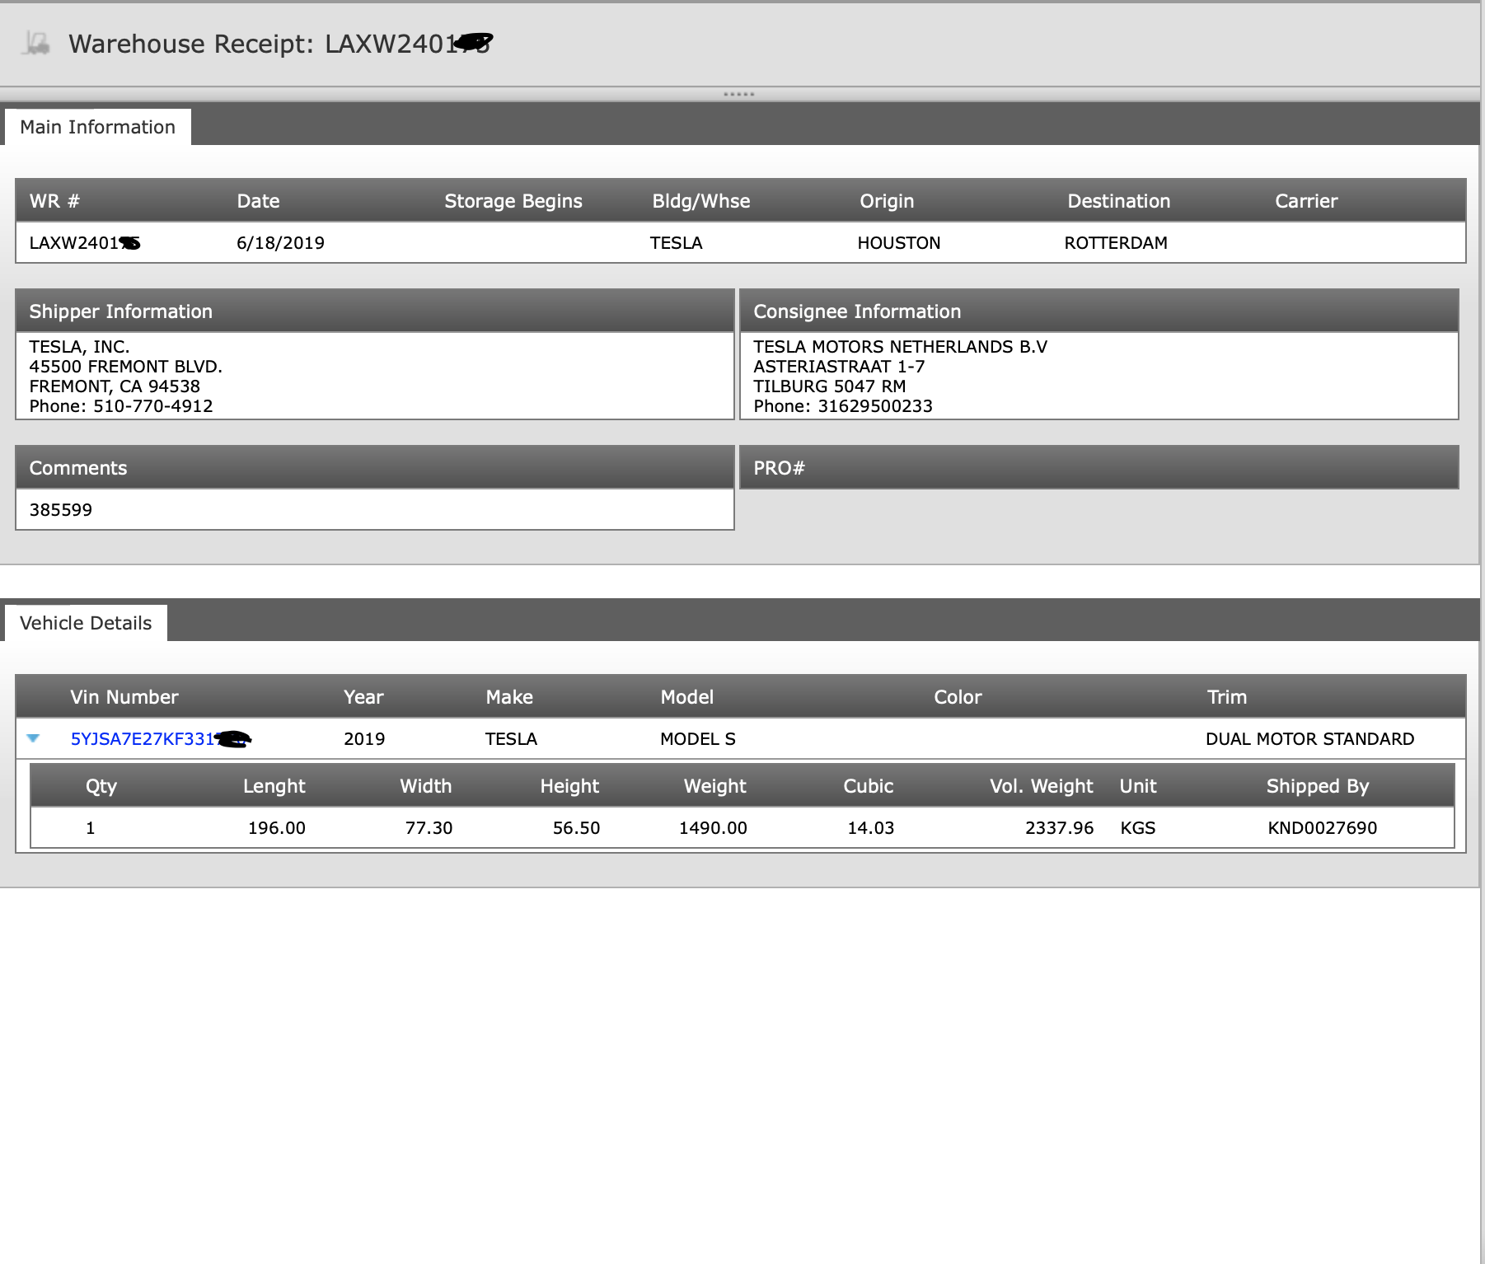Select the DUAL MOTOR STANDARD trim cell
This screenshot has width=1485, height=1264.
click(1309, 739)
